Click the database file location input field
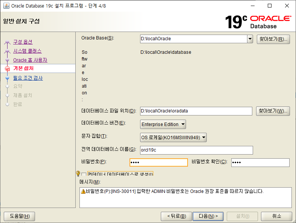Screen dimensions: 296x223 click(196, 111)
